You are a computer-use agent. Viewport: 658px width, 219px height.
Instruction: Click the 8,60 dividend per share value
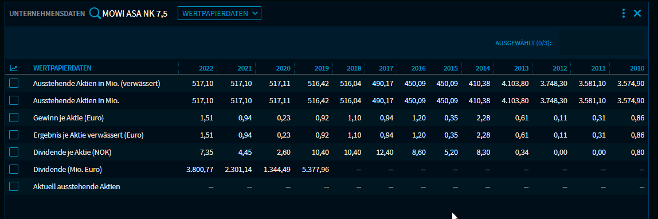tap(419, 152)
